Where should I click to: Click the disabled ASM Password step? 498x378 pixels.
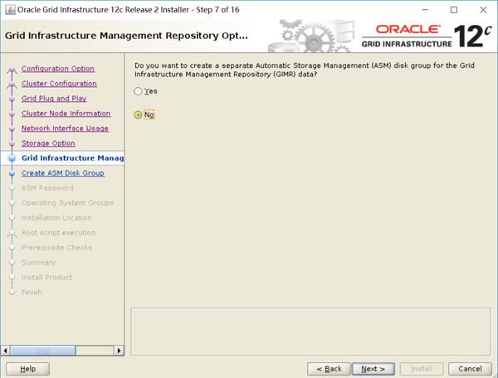click(47, 187)
